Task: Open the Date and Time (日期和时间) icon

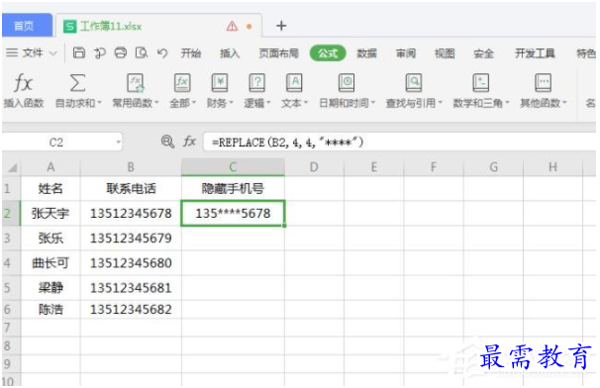Action: (347, 83)
